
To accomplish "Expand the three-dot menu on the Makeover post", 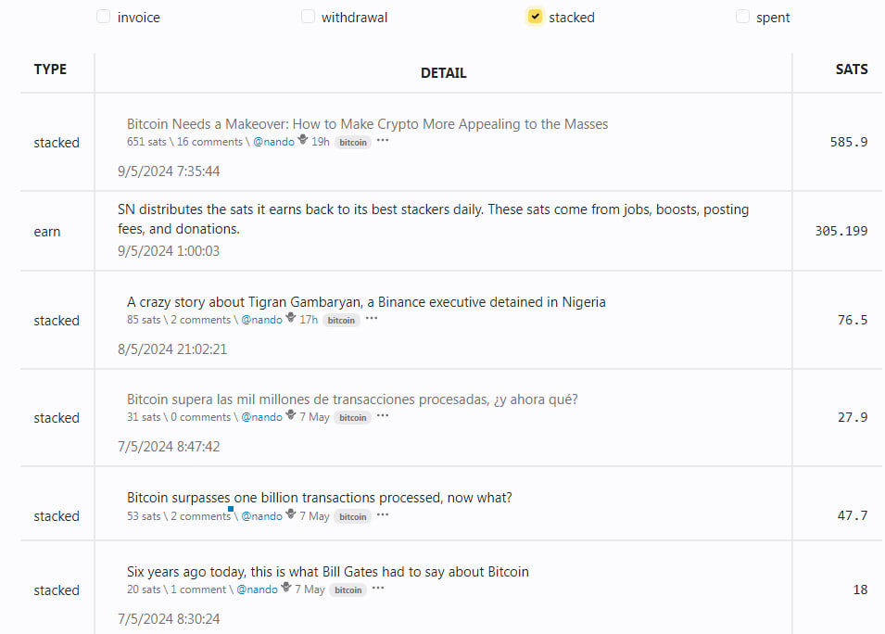I will click(383, 141).
